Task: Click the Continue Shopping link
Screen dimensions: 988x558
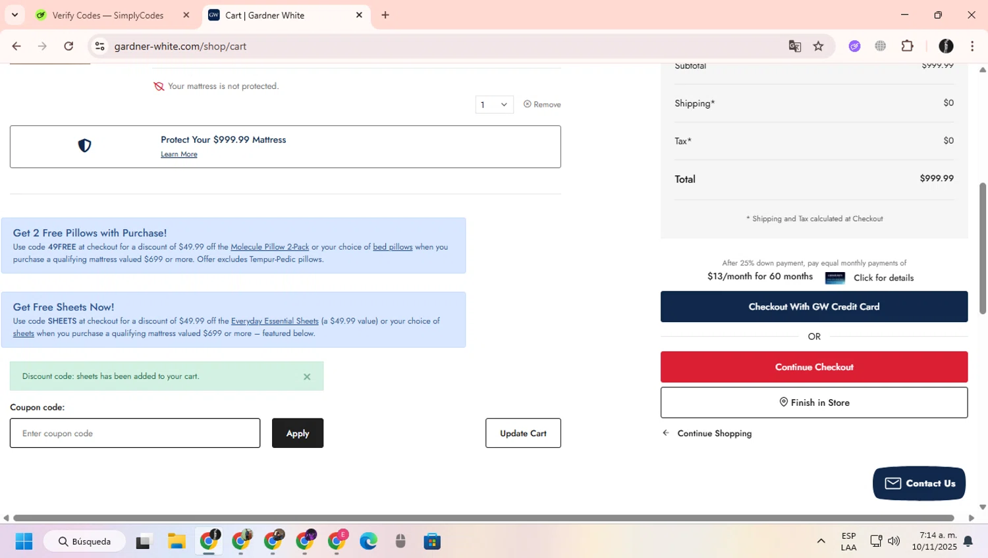Action: [707, 433]
